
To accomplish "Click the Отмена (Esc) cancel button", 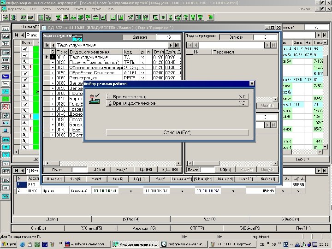I will tap(177, 132).
